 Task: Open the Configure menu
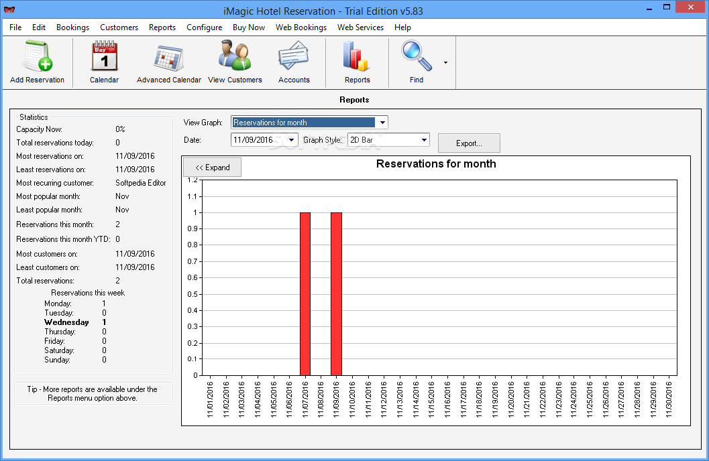click(204, 27)
